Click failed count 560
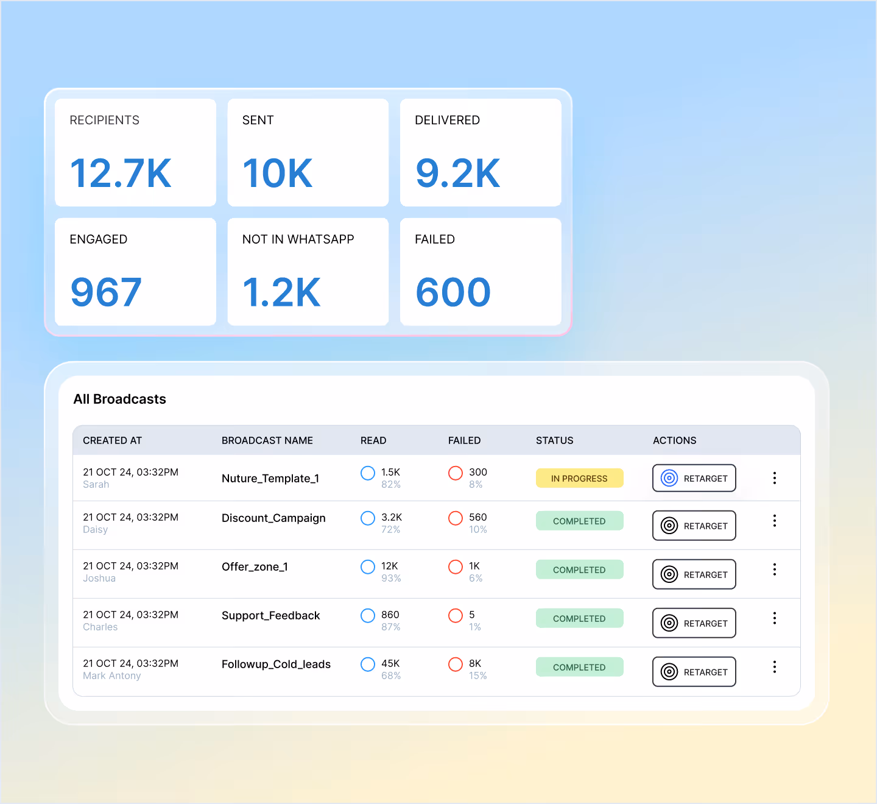 click(478, 517)
